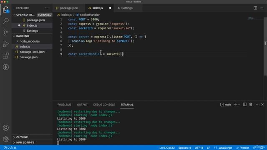Screen dimensions: 267x150
Task: Create a new terminal with plus icon
Action: (x=235, y=105)
